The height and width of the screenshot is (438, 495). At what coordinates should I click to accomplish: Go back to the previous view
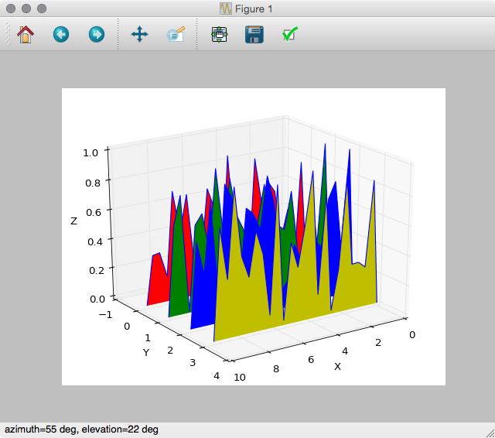(x=61, y=34)
